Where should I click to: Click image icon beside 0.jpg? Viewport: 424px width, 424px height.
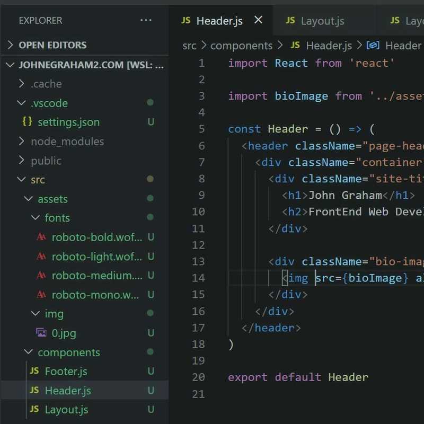coord(41,332)
